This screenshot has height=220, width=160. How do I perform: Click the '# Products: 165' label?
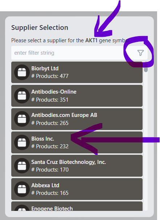click(x=50, y=193)
